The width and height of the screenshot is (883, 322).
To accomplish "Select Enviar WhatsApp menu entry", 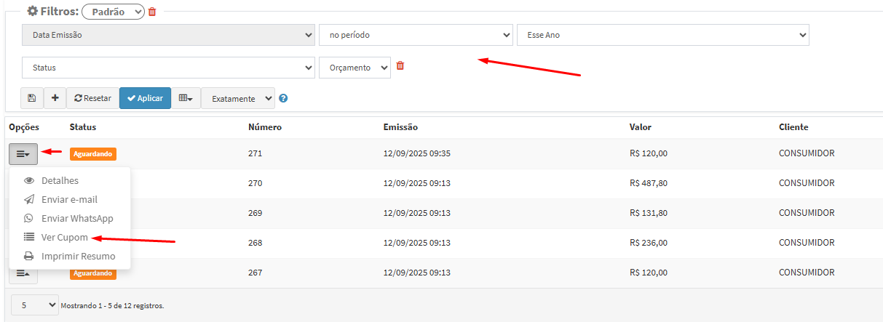I will (x=76, y=218).
